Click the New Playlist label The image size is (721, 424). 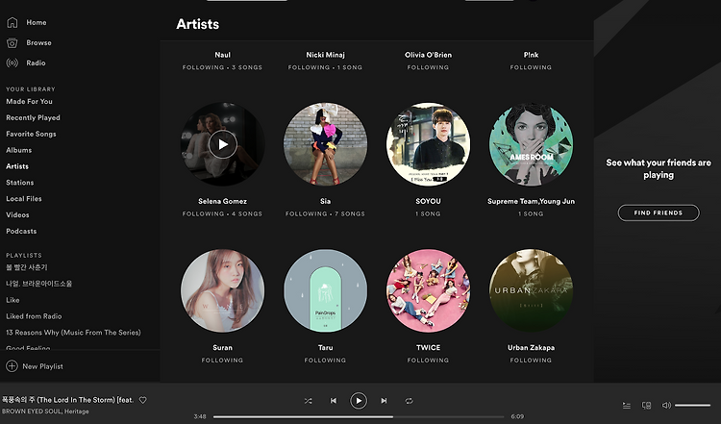pos(42,366)
